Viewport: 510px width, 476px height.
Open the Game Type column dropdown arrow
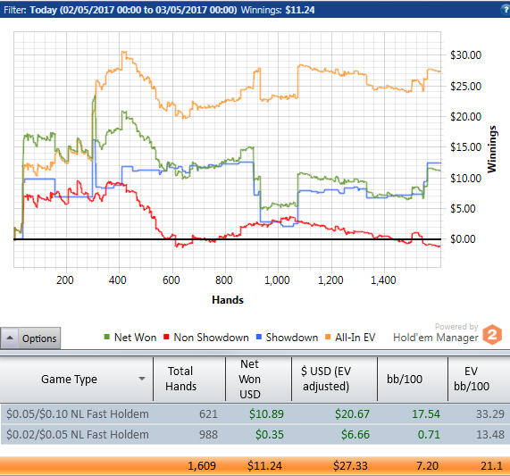(x=142, y=379)
